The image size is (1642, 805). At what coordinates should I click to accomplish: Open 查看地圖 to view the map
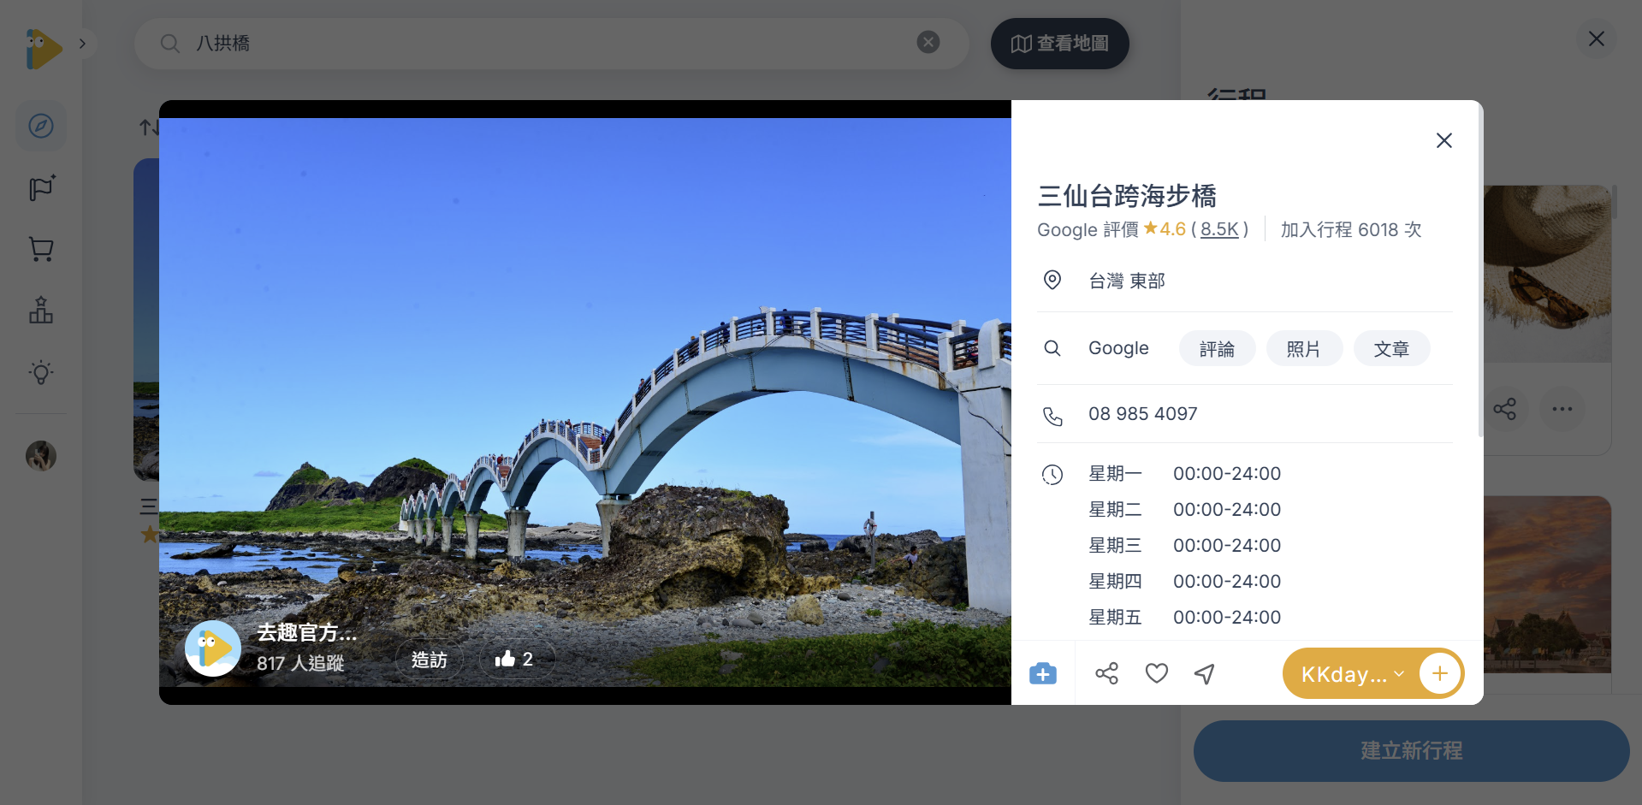tap(1059, 43)
